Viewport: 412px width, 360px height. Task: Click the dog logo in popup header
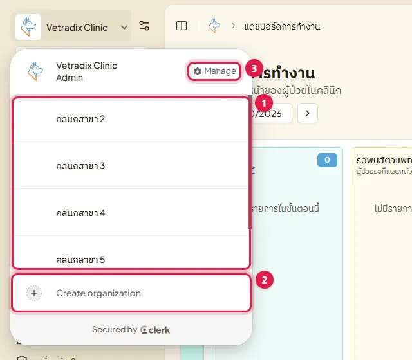pyautogui.click(x=35, y=71)
